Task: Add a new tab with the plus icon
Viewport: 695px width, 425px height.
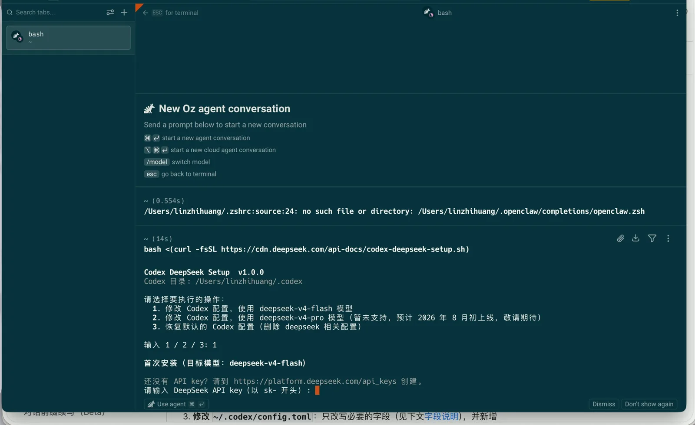Action: (124, 13)
